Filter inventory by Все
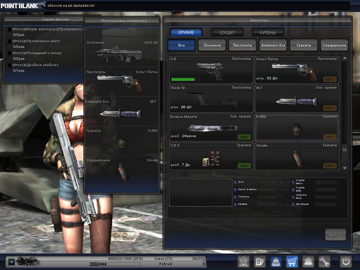This screenshot has width=360, height=270. (181, 45)
